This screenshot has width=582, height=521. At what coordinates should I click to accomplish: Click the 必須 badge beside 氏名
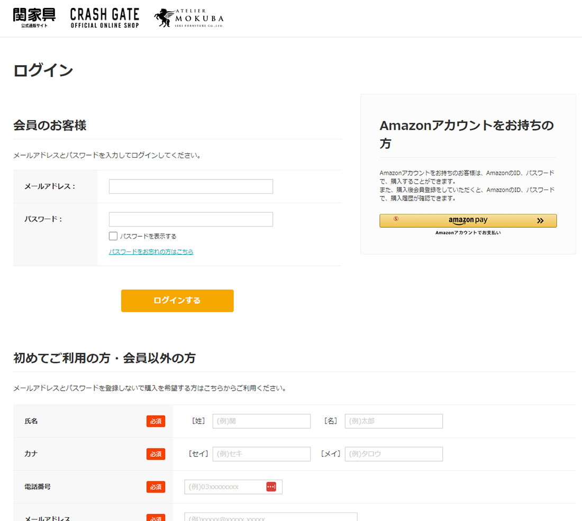[156, 421]
